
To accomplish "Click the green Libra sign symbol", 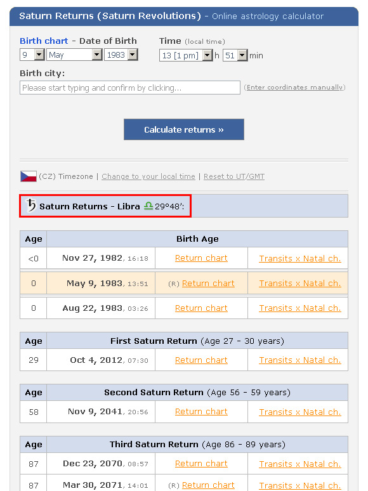I will [148, 206].
